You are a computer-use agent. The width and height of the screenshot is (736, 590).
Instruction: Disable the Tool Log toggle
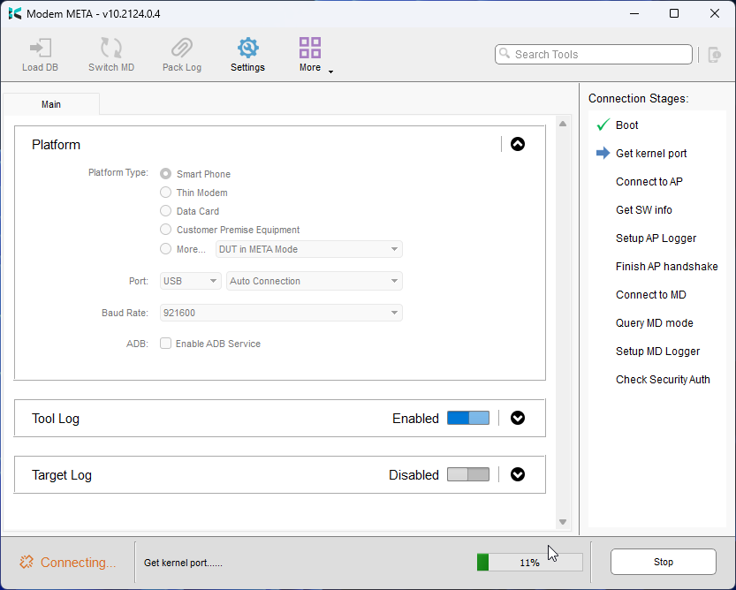(x=468, y=418)
